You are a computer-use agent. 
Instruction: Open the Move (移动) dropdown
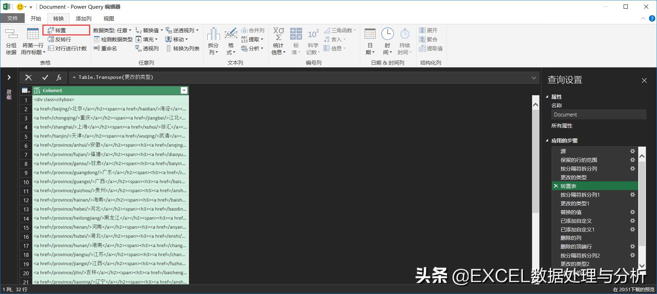tap(177, 39)
